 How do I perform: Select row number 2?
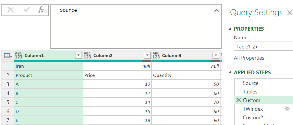(8, 75)
